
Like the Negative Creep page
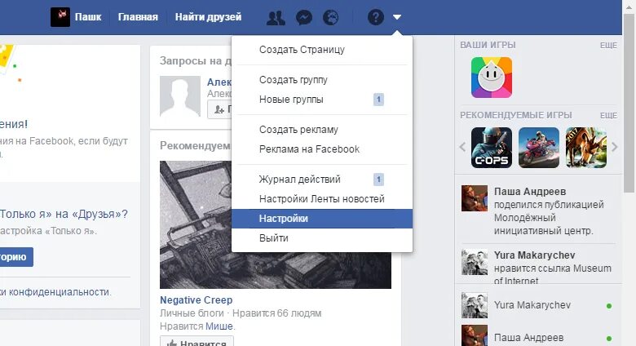pyautogui.click(x=197, y=342)
